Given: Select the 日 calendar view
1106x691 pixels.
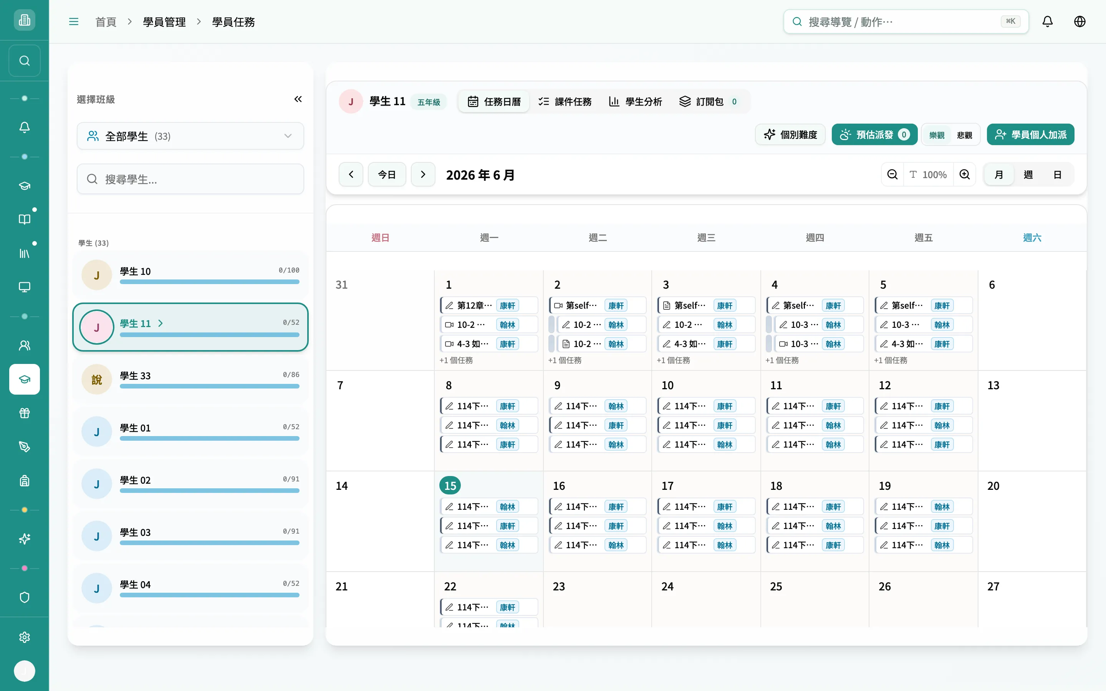Looking at the screenshot, I should [x=1058, y=175].
